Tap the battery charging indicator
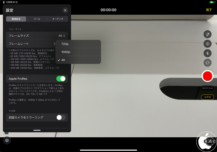 [212, 2]
